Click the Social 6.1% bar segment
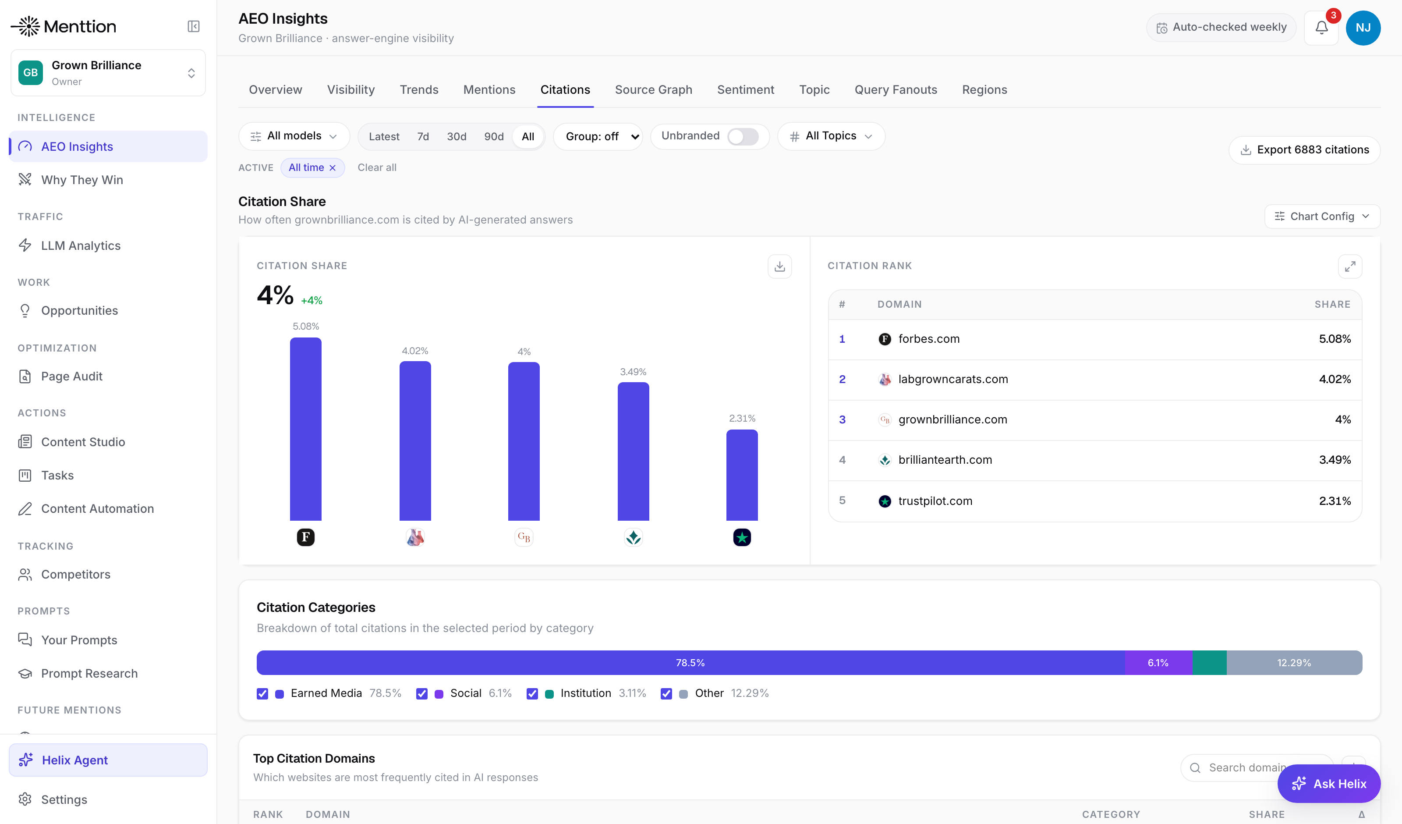The height and width of the screenshot is (824, 1402). tap(1158, 663)
